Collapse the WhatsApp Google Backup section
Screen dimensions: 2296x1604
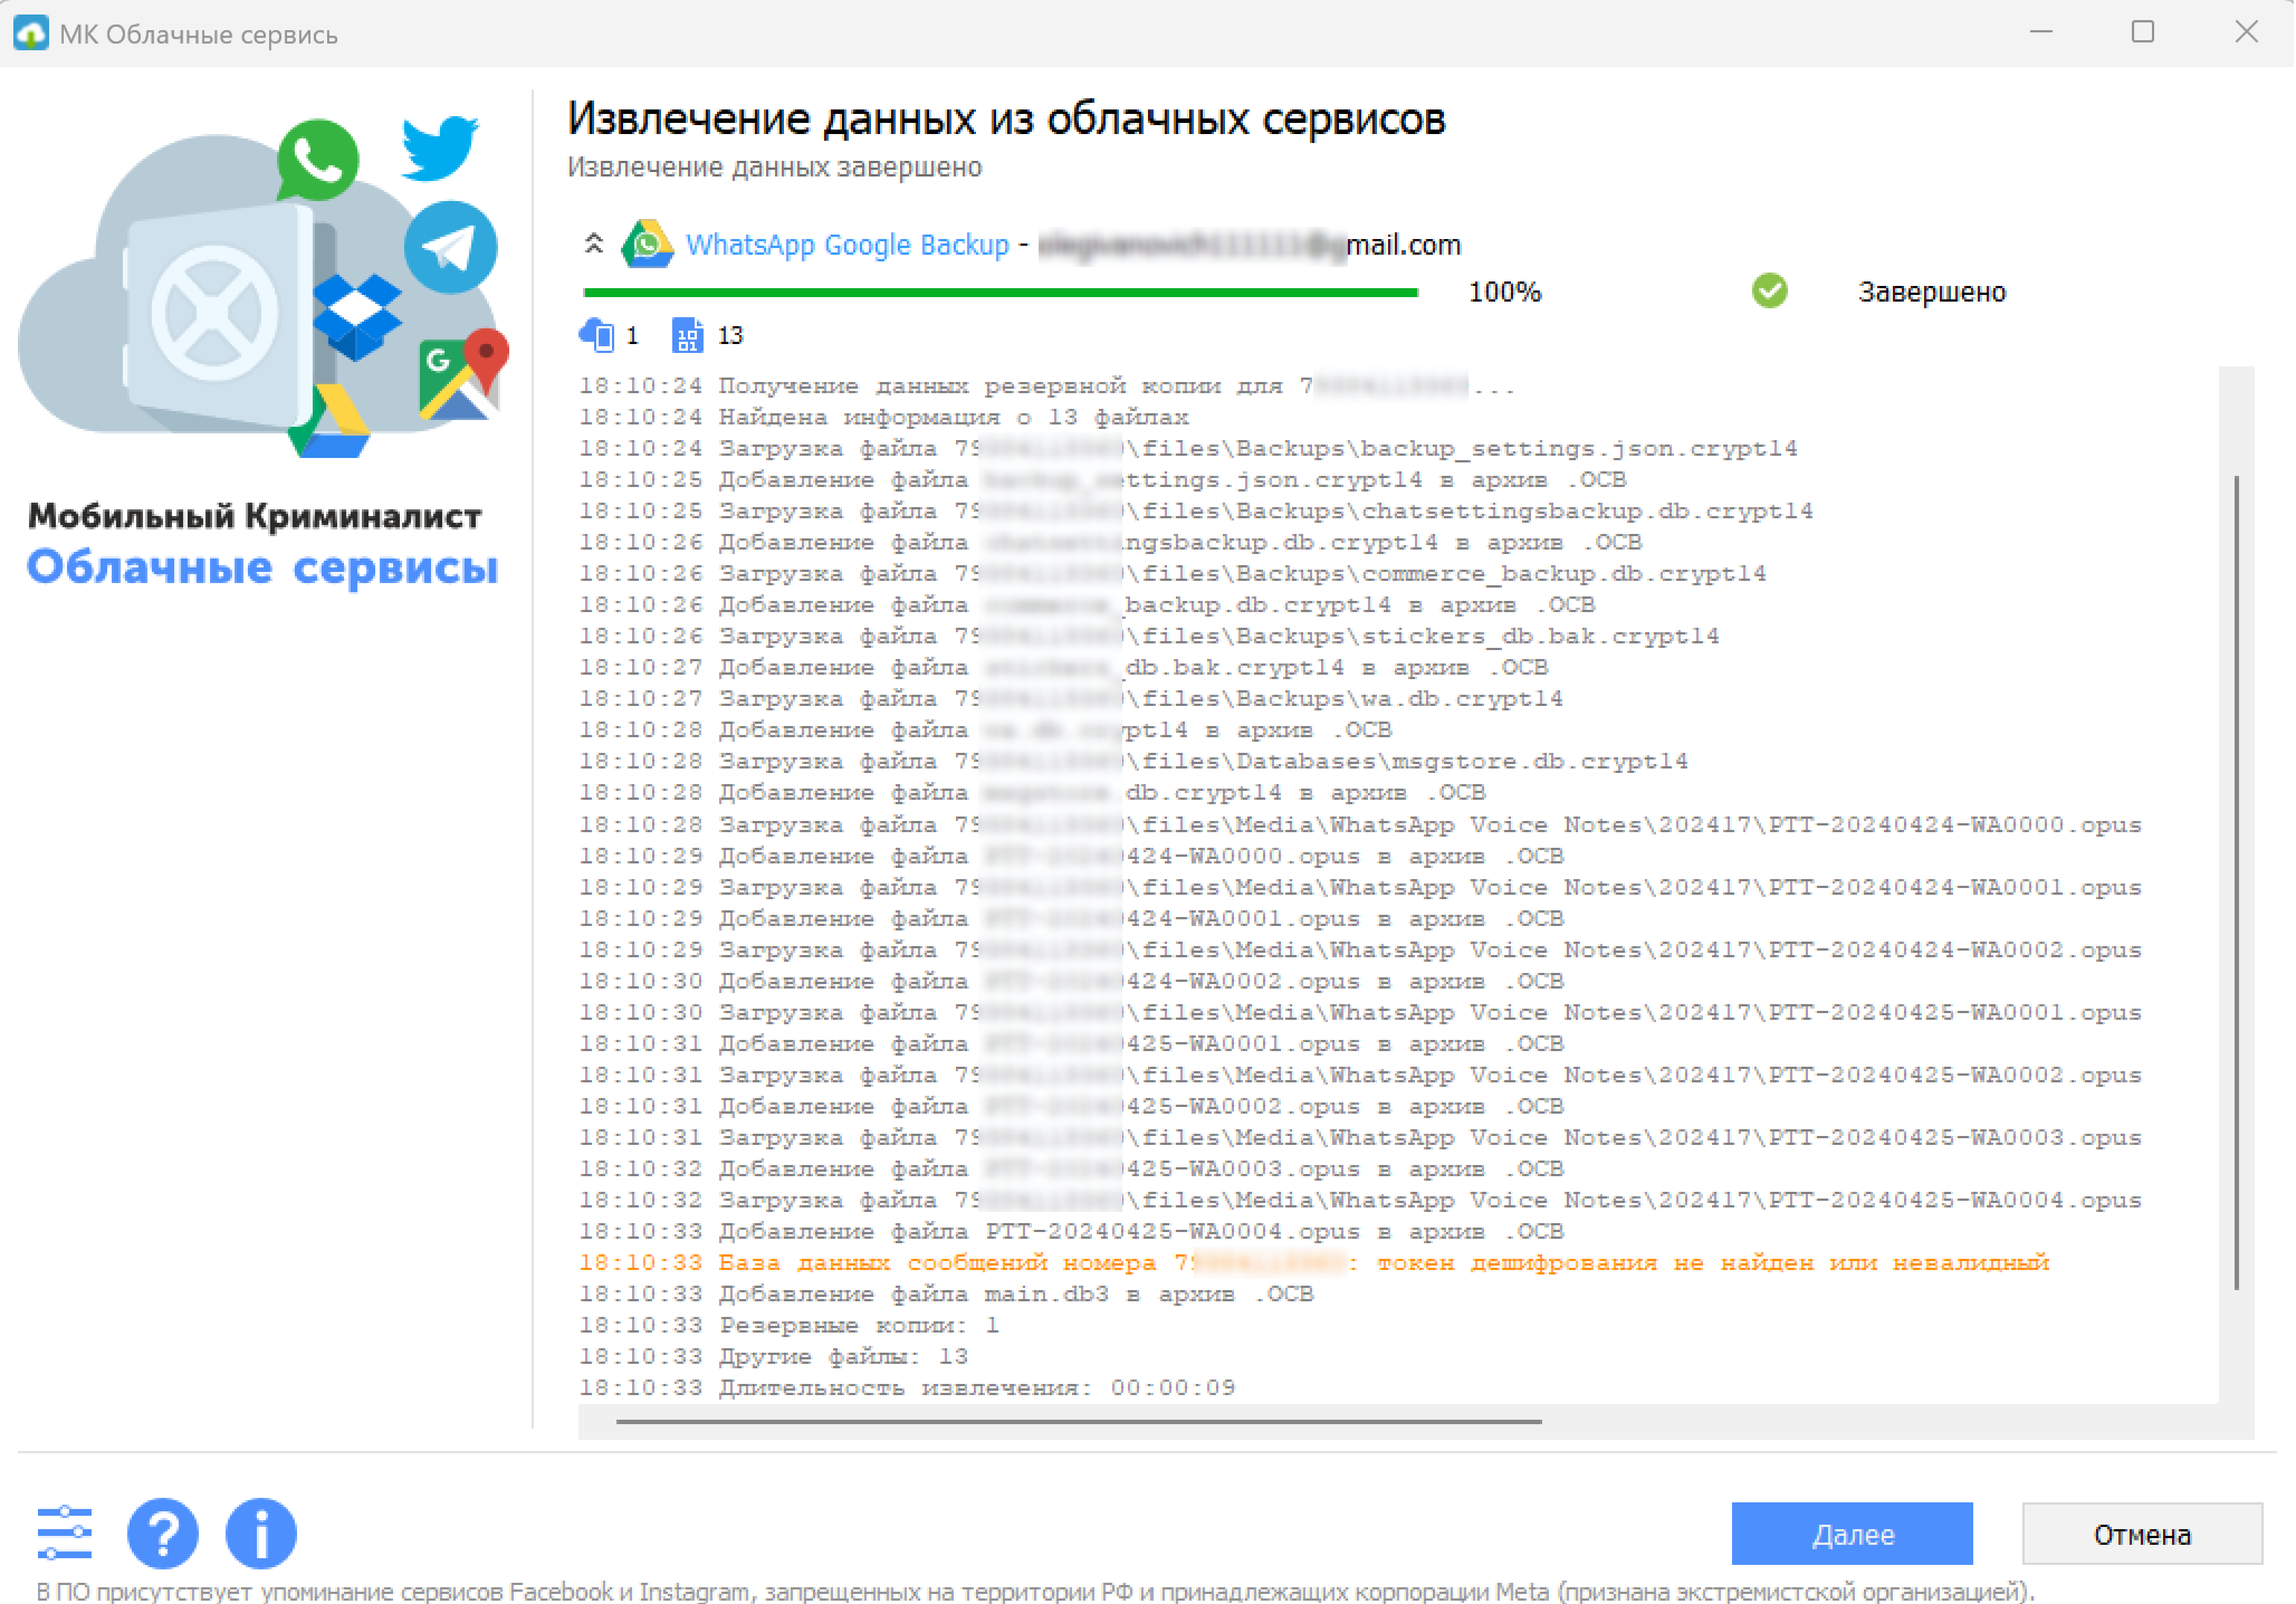pos(594,243)
